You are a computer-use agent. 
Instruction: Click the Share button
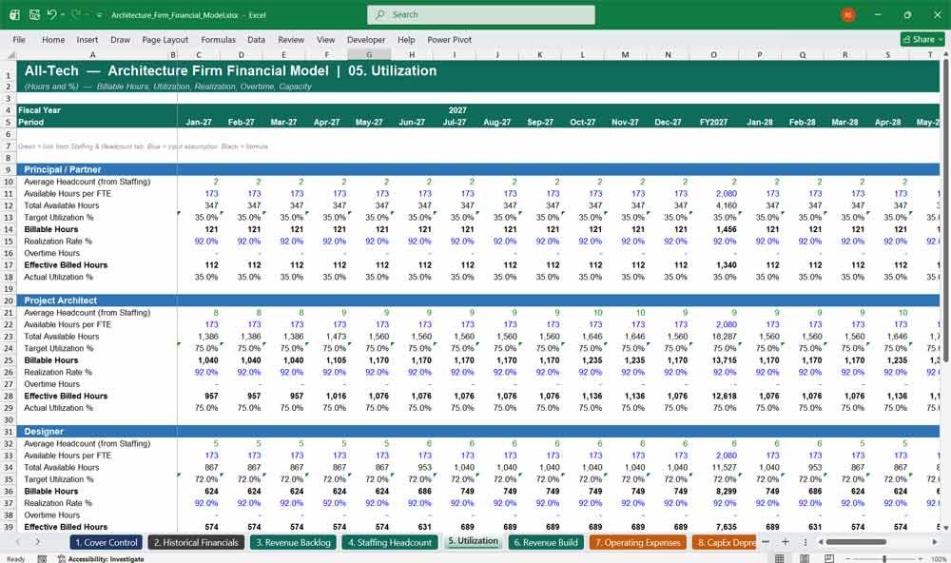tap(922, 39)
